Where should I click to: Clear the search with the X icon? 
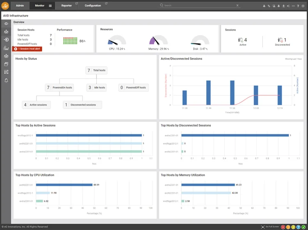(x=237, y=5)
